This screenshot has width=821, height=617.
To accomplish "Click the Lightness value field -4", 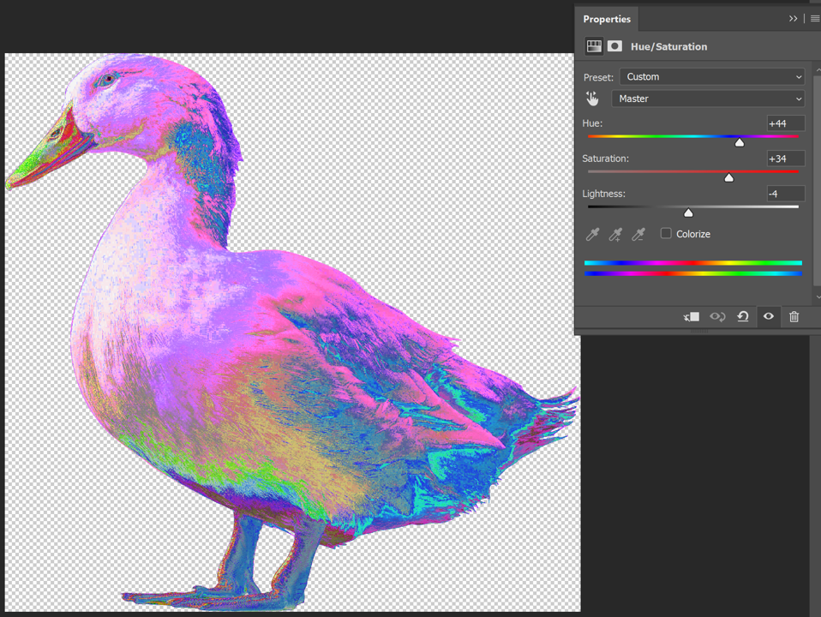I will pyautogui.click(x=785, y=194).
